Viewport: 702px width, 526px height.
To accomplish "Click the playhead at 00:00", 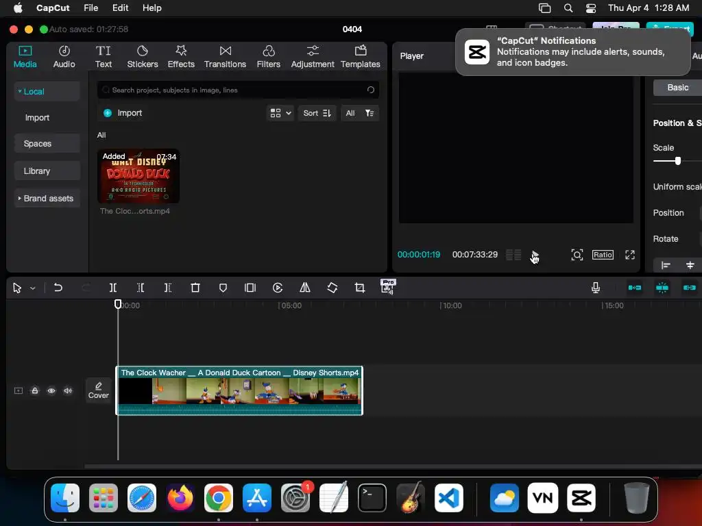I will pos(118,304).
